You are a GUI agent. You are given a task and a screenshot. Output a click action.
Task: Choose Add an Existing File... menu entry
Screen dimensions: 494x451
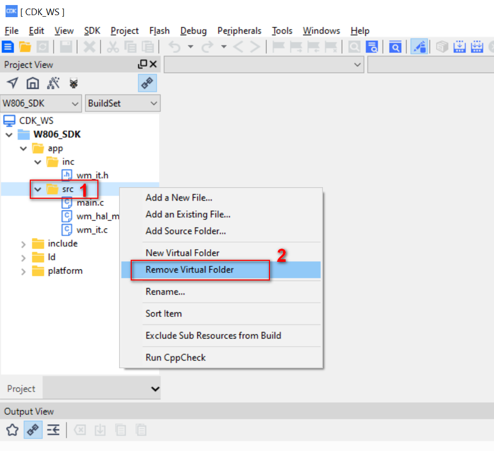(221, 214)
